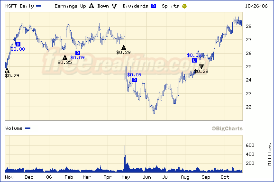Click the Dividends legend text
Screen dimensions: 274x182
[x=135, y=6]
